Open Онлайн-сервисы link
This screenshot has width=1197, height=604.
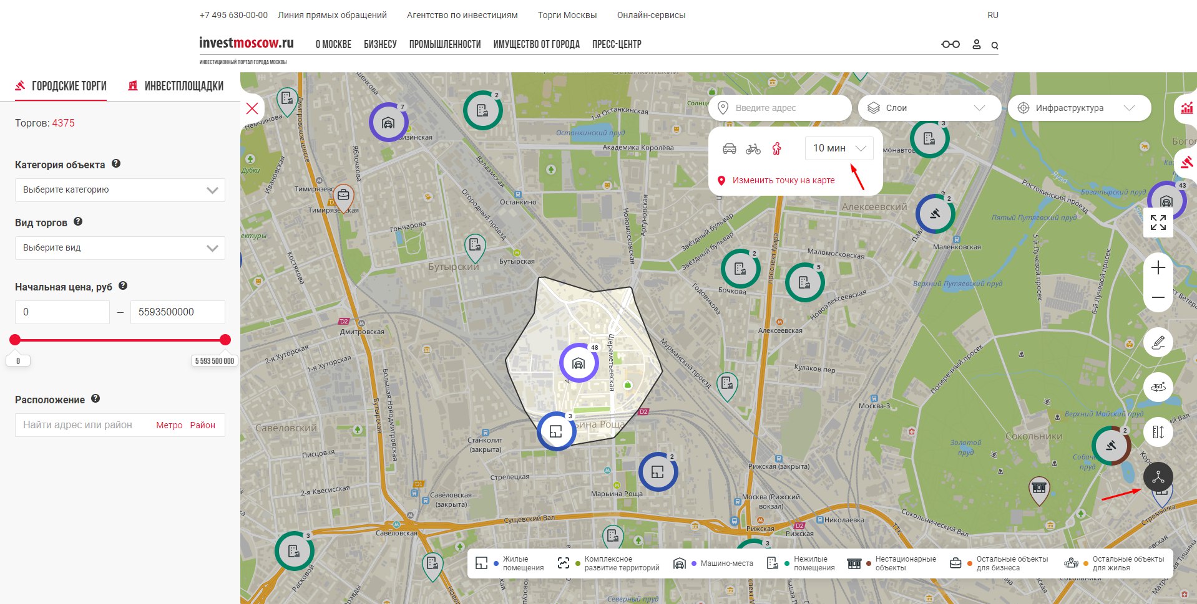[651, 15]
